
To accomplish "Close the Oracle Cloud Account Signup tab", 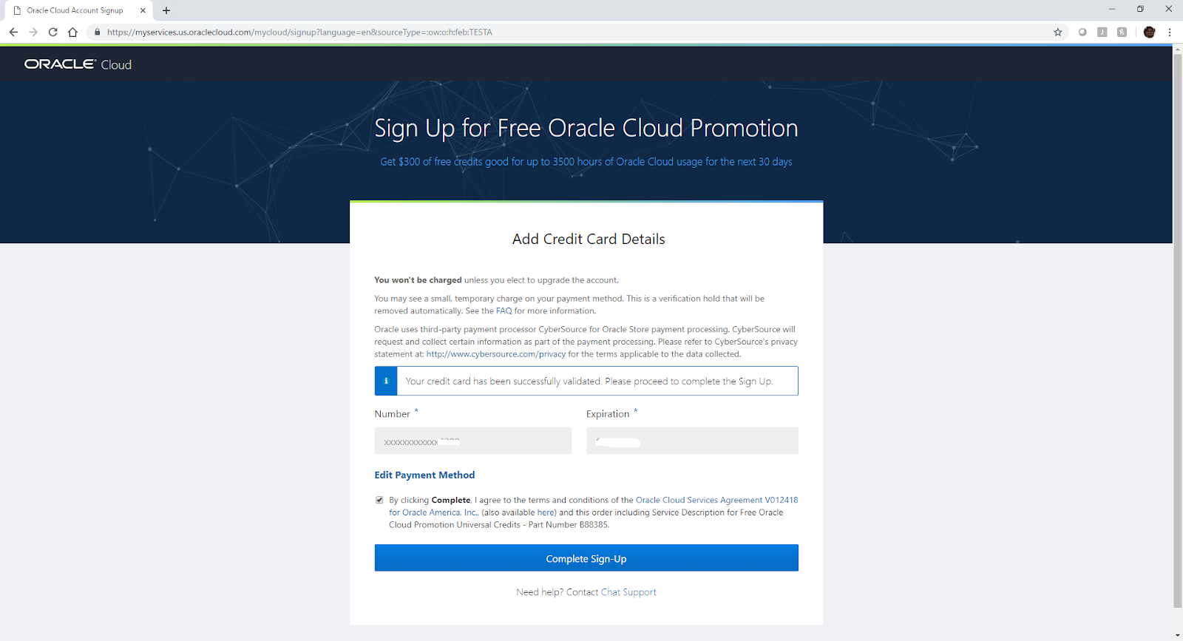I will click(143, 10).
